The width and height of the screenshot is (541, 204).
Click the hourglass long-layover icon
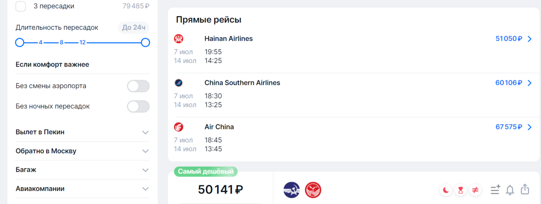tap(460, 190)
